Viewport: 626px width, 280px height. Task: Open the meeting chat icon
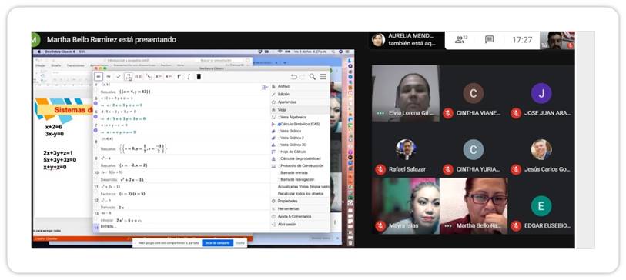coord(489,39)
